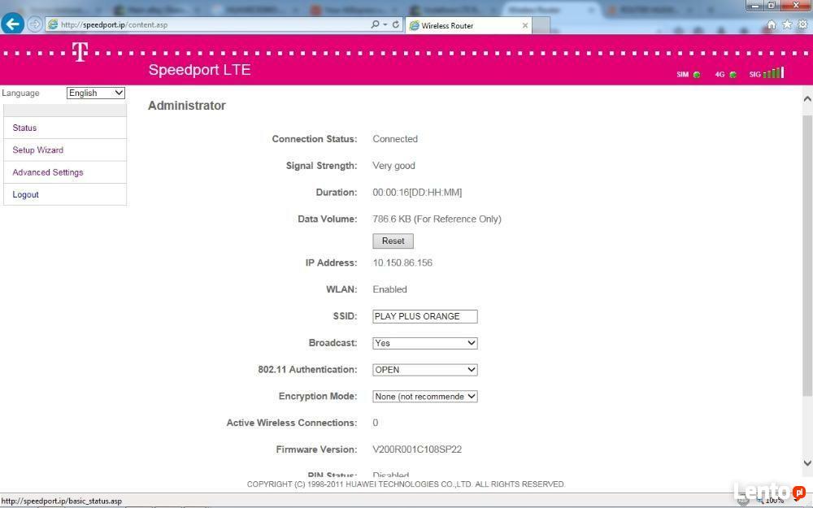Click the SIM status indicator light
Screen dimensions: 813x508
click(x=697, y=75)
